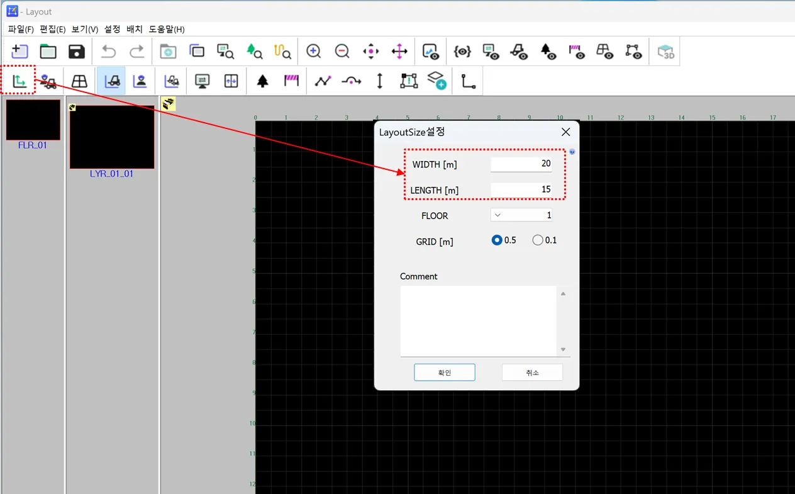Click the zoom in magnifier icon
Screen dimensions: 795x494
click(x=313, y=52)
